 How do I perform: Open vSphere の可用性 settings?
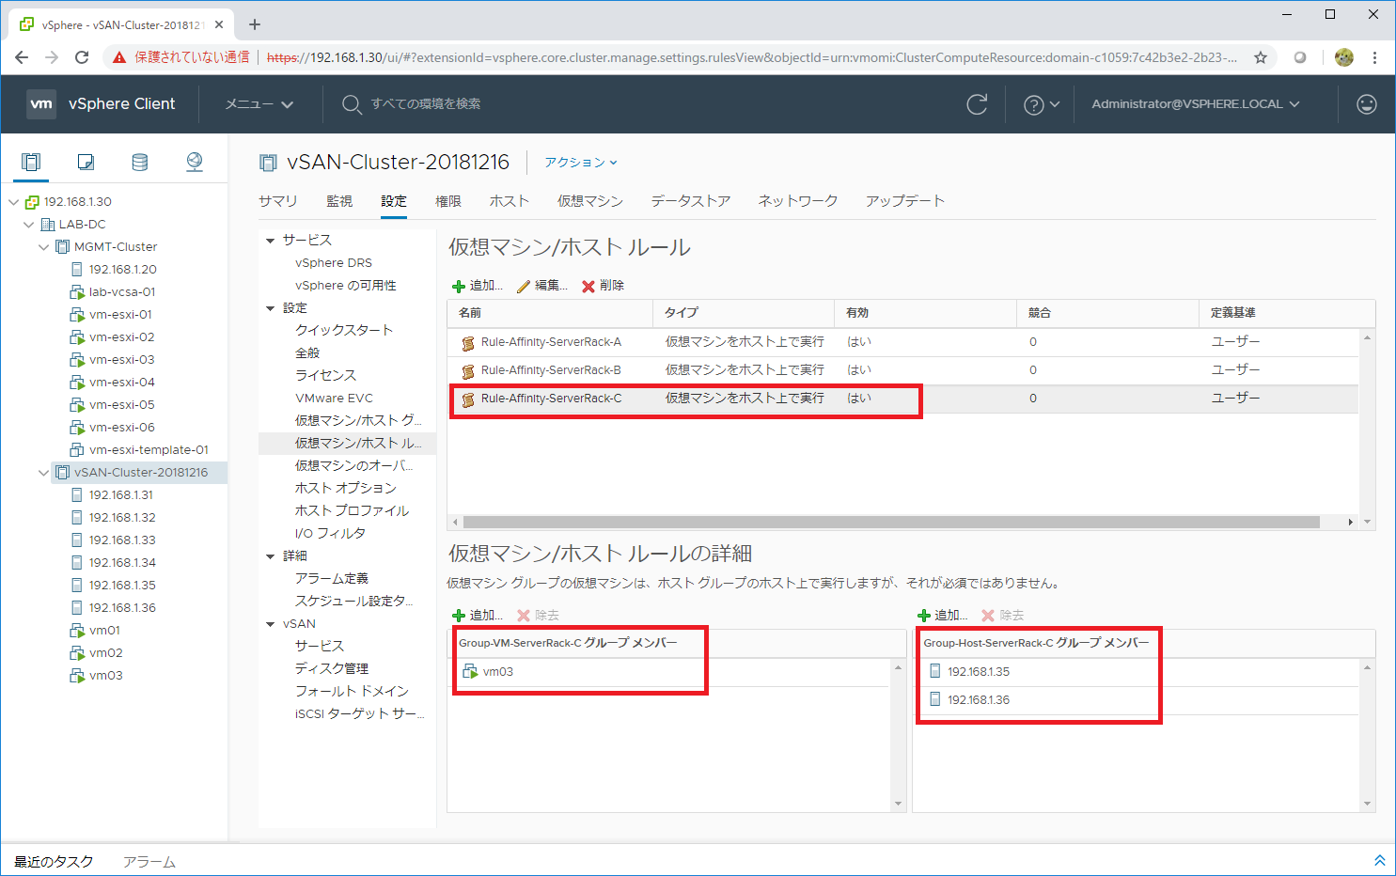346,286
